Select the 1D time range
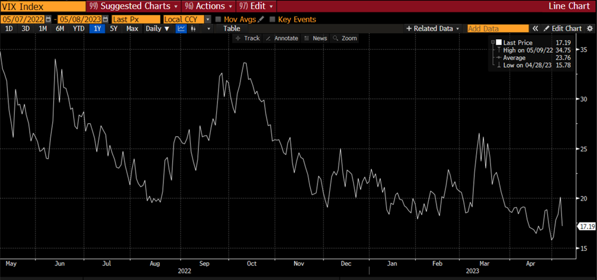This screenshot has height=280, width=597. click(x=8, y=28)
